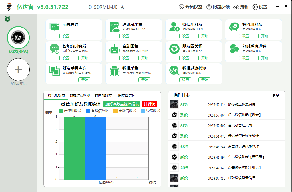This screenshot has height=192, width=292.
Task: Open 设置 for 消息管理
Action: [65, 36]
